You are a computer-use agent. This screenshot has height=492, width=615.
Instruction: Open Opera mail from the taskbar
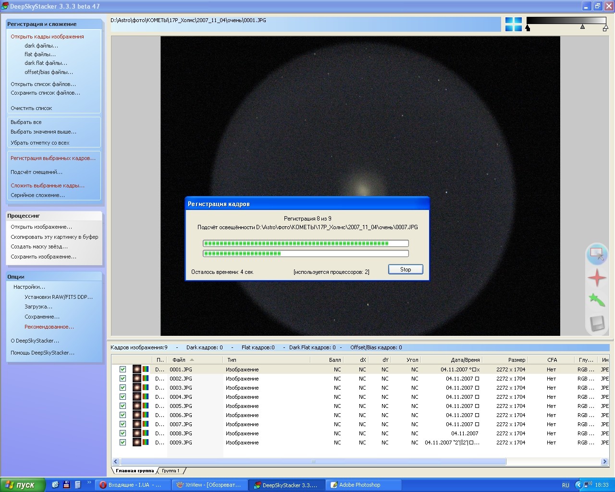(x=132, y=485)
